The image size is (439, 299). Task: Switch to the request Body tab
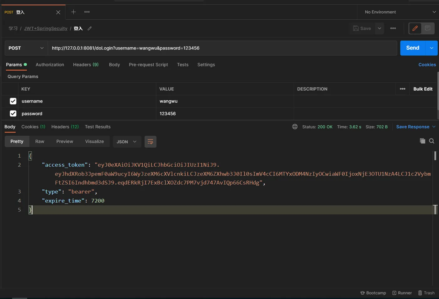click(x=114, y=65)
